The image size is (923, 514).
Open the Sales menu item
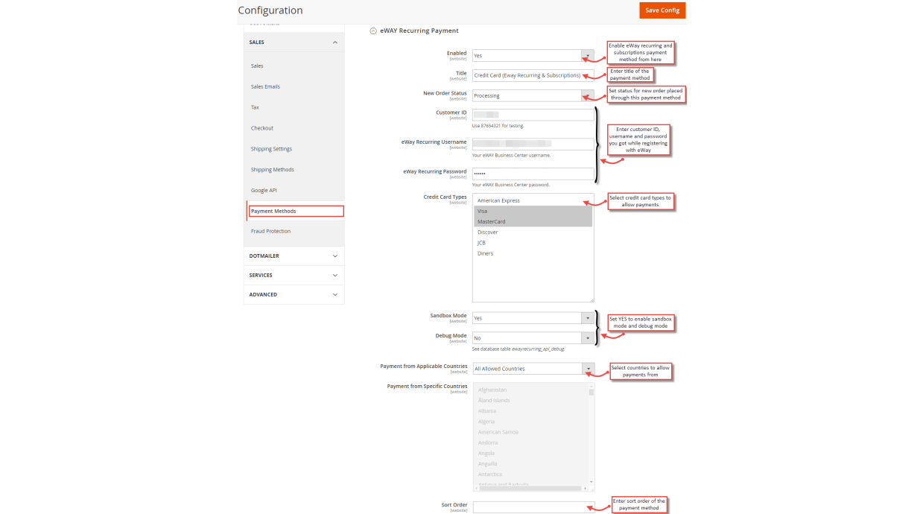coord(257,66)
